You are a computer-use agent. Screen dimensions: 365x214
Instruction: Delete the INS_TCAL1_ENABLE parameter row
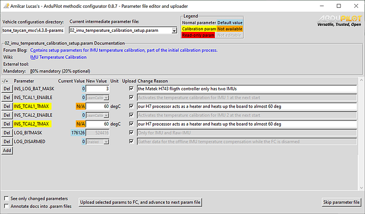click(7, 97)
